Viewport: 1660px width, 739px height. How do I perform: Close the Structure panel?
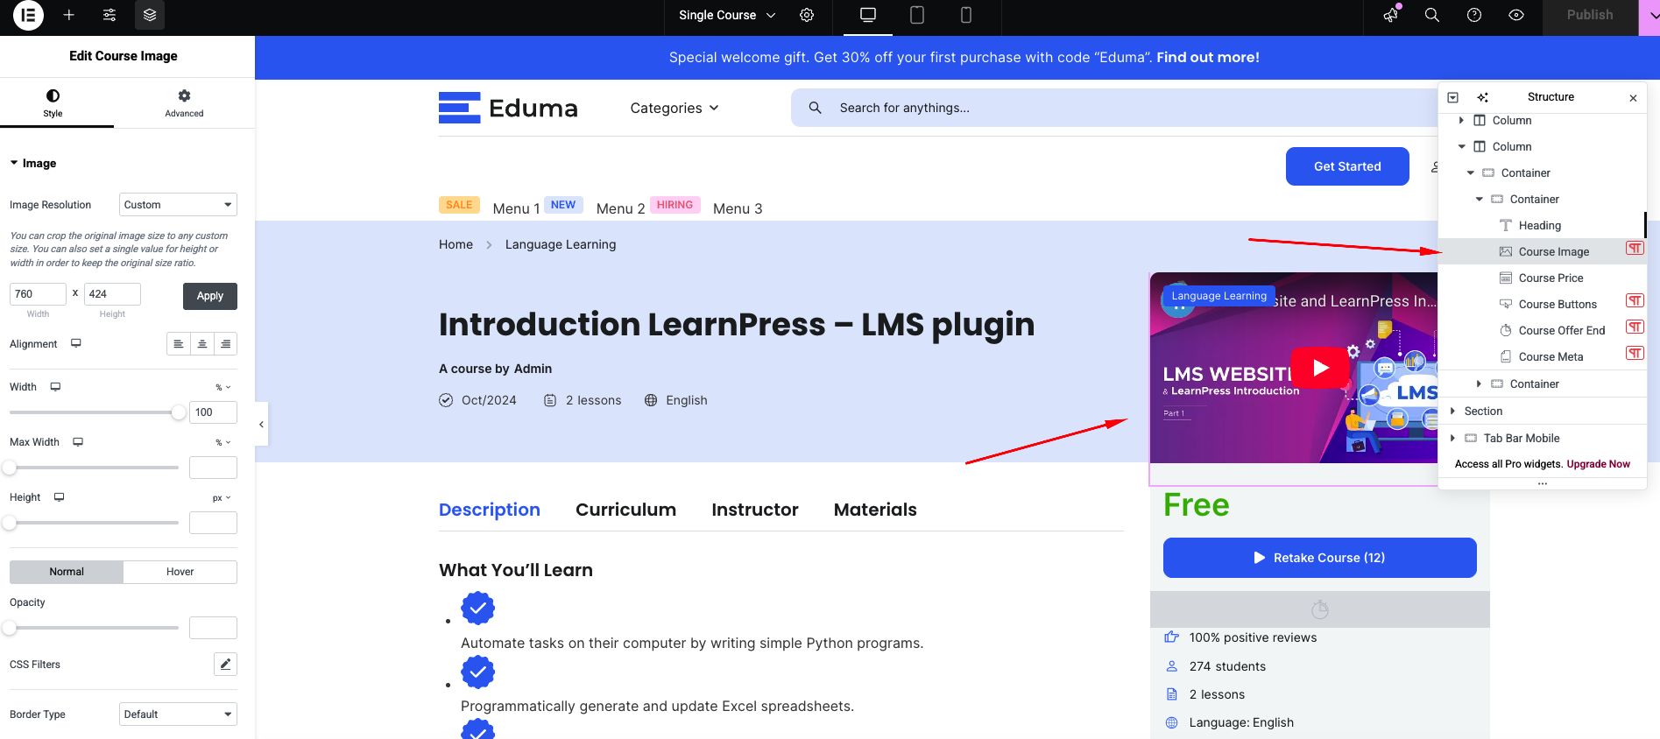[1633, 98]
